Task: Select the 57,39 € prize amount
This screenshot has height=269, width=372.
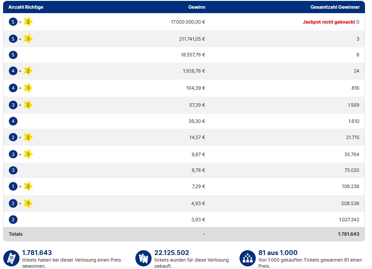Action: click(x=197, y=105)
